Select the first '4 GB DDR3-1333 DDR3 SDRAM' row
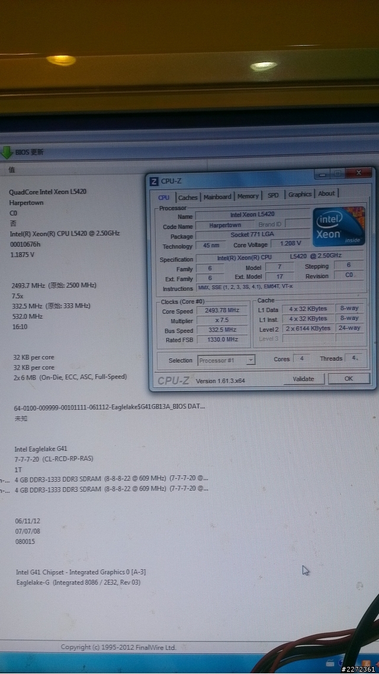This screenshot has width=379, height=674. coord(111,478)
